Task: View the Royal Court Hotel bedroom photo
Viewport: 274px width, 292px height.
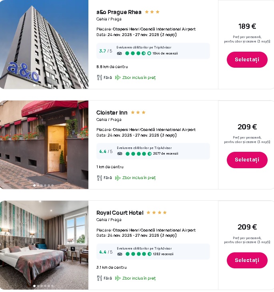Action: pyautogui.click(x=44, y=244)
